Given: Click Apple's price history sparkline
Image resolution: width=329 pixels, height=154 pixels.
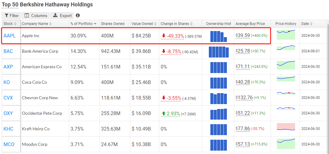Looking at the screenshot, I should 286,35.
